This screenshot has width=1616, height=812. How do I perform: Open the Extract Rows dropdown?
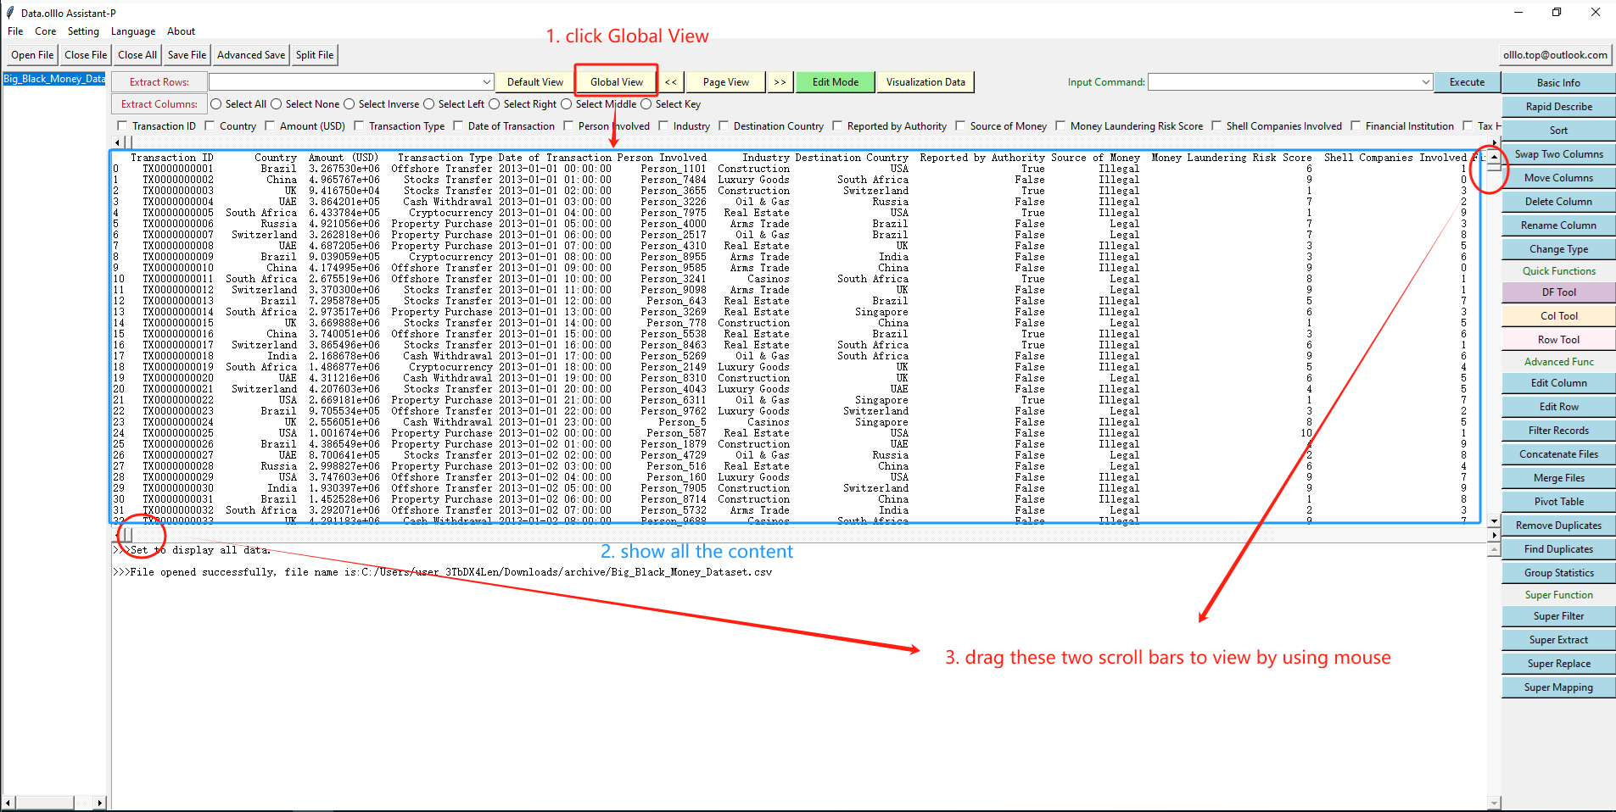click(486, 82)
